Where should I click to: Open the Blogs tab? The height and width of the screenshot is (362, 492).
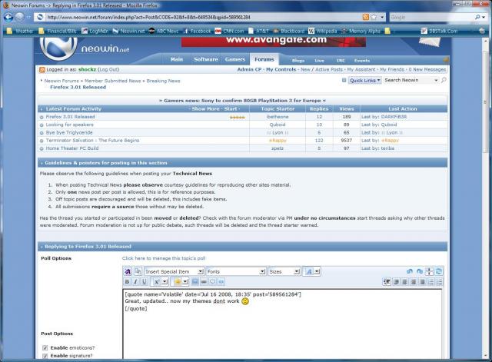(x=298, y=61)
